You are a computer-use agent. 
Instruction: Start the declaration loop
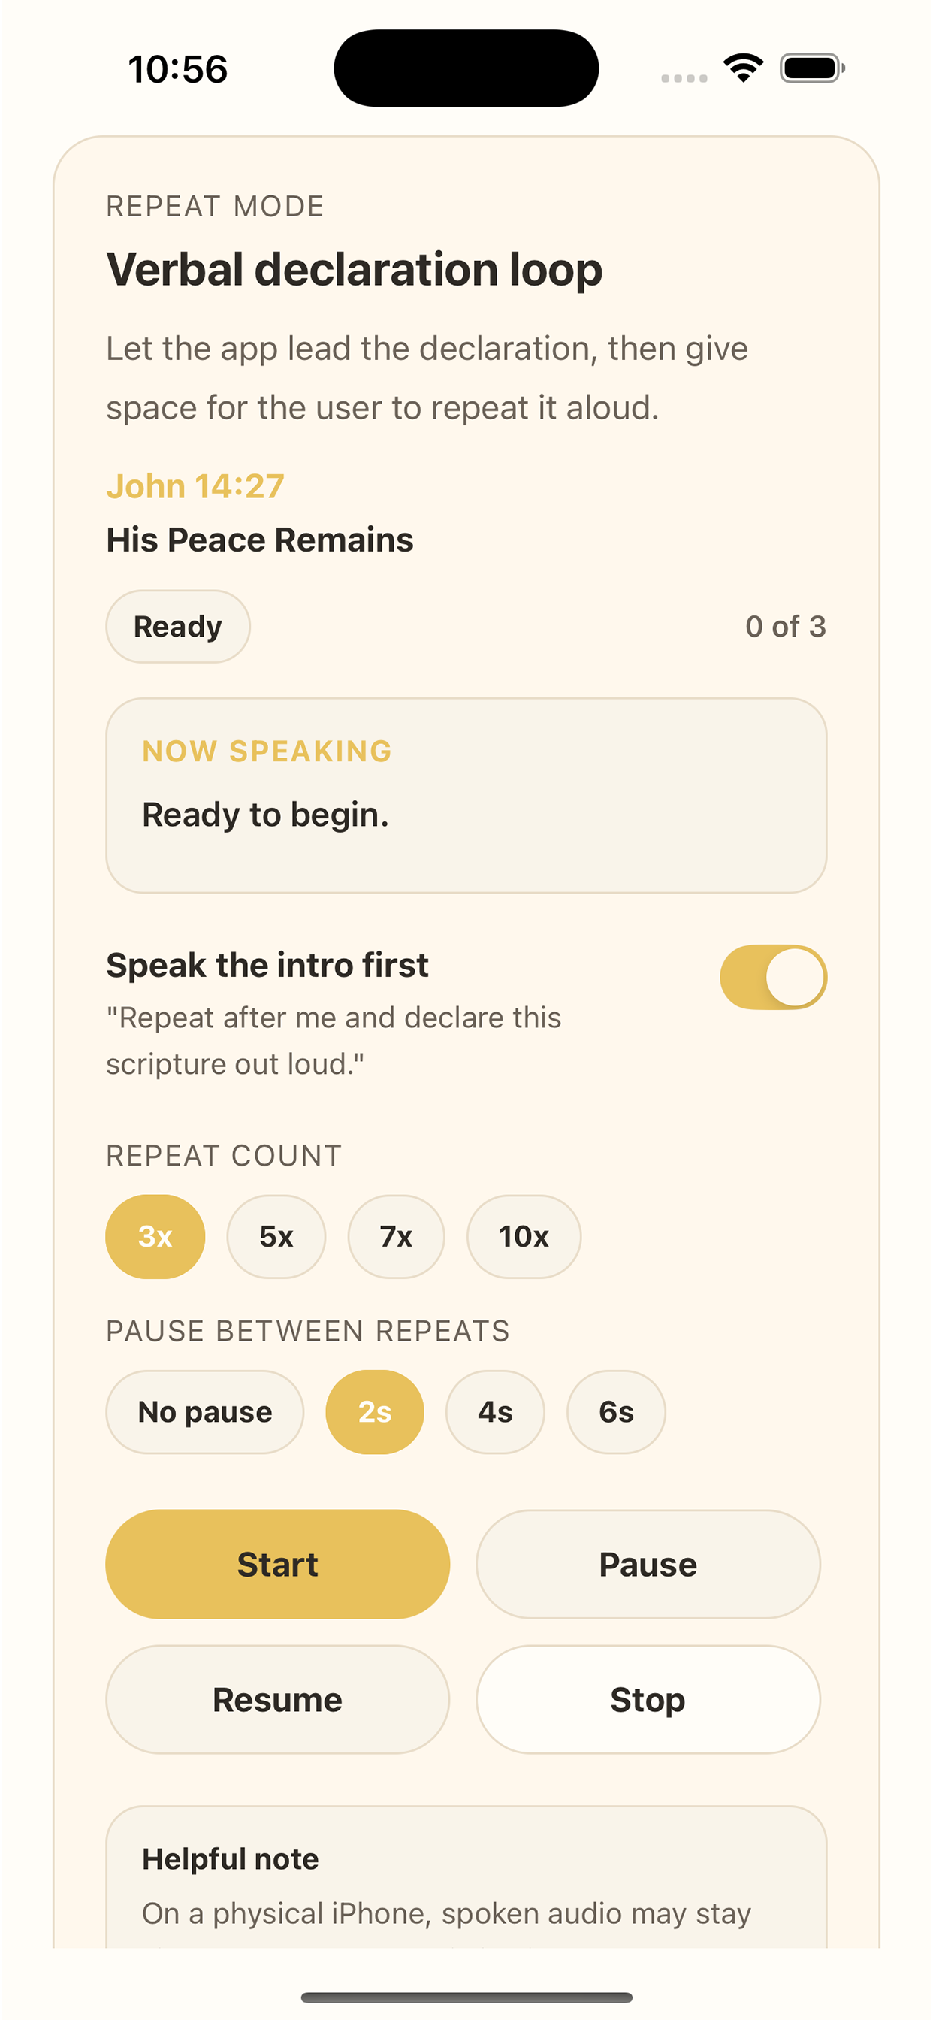pyautogui.click(x=277, y=1565)
